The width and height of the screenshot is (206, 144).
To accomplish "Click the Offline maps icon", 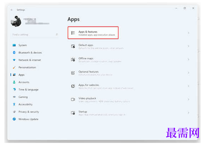I will [73, 59].
